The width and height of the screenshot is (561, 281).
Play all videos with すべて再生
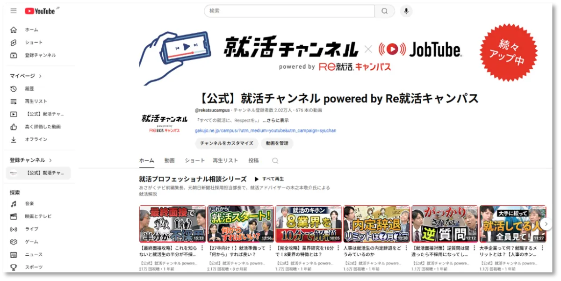coord(269,179)
